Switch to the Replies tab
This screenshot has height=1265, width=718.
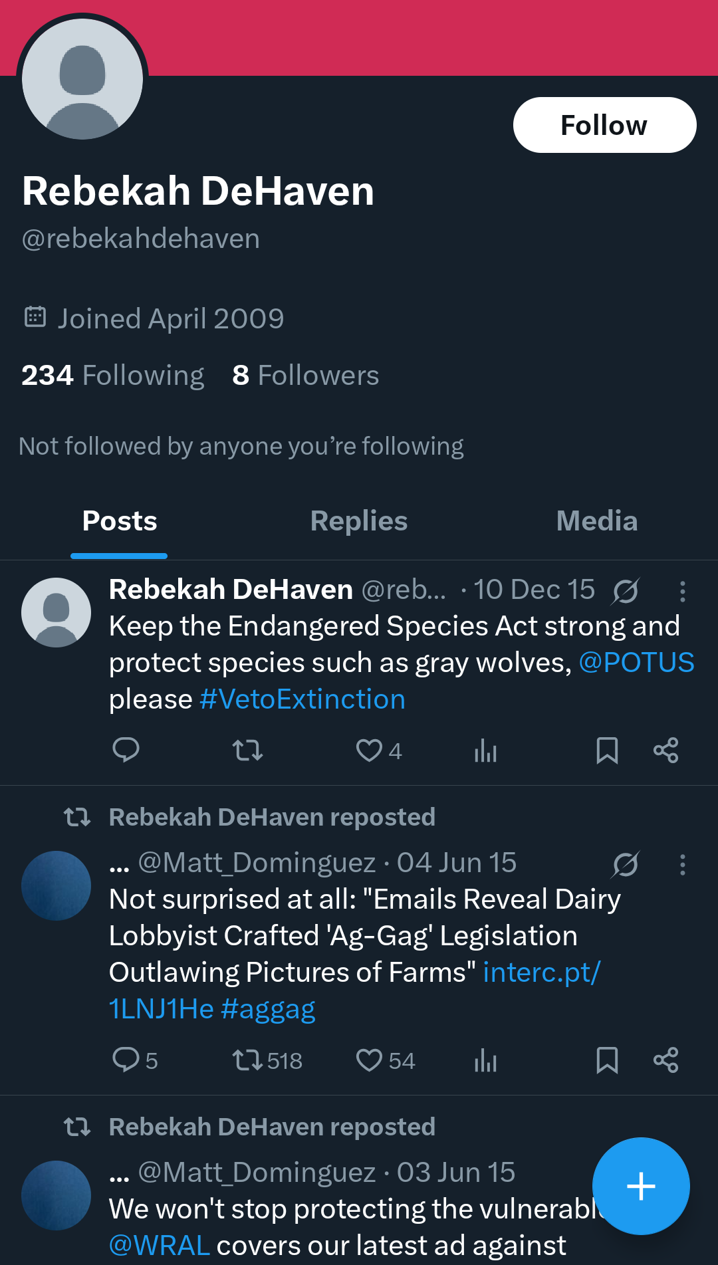(x=359, y=521)
